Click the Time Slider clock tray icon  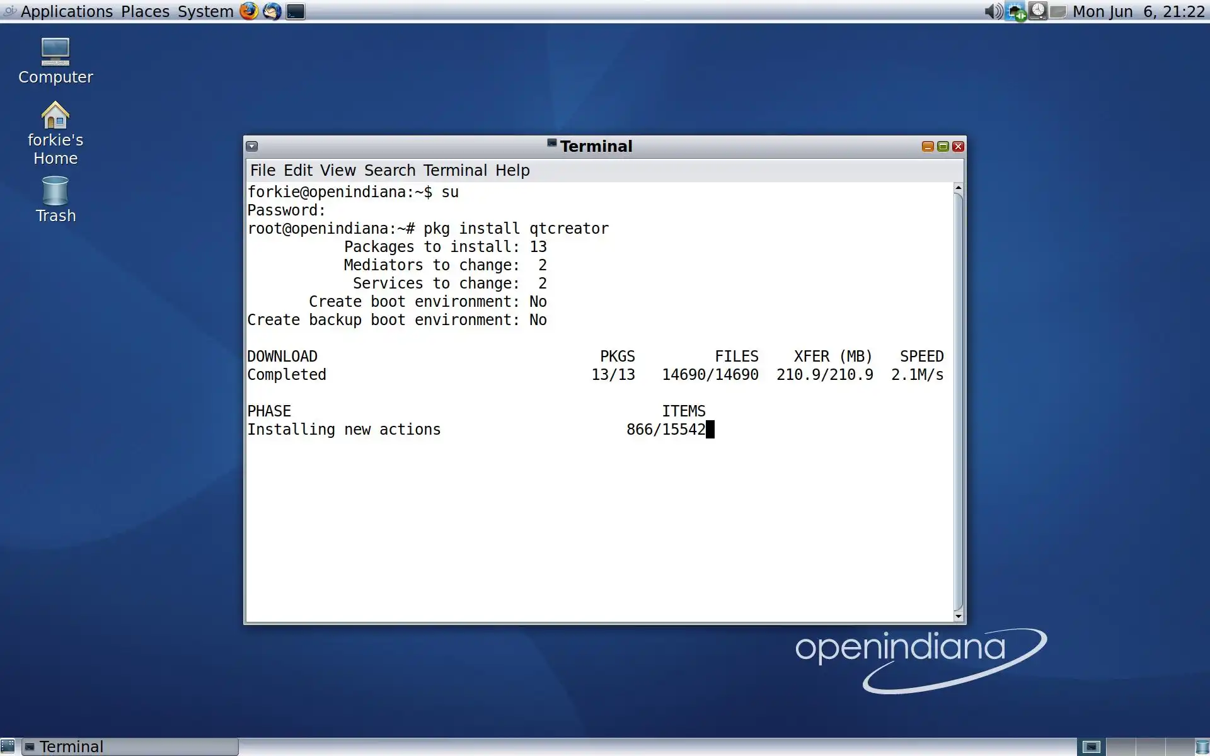point(1037,11)
